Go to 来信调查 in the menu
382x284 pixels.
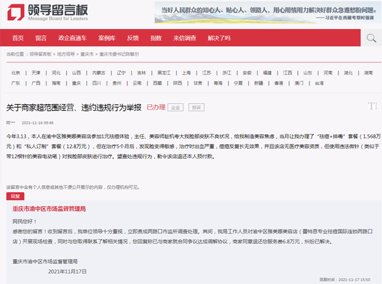184,38
